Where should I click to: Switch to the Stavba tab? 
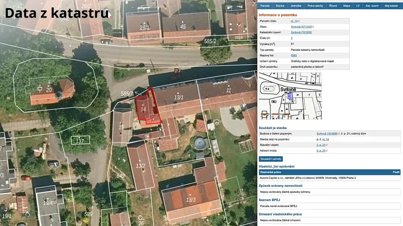(280, 6)
